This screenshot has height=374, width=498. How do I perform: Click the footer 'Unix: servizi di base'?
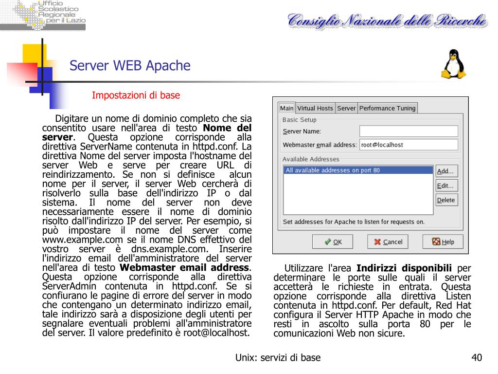point(278,358)
